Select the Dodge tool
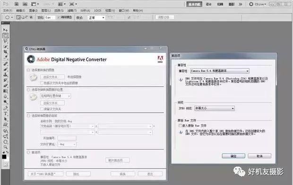 (5, 102)
